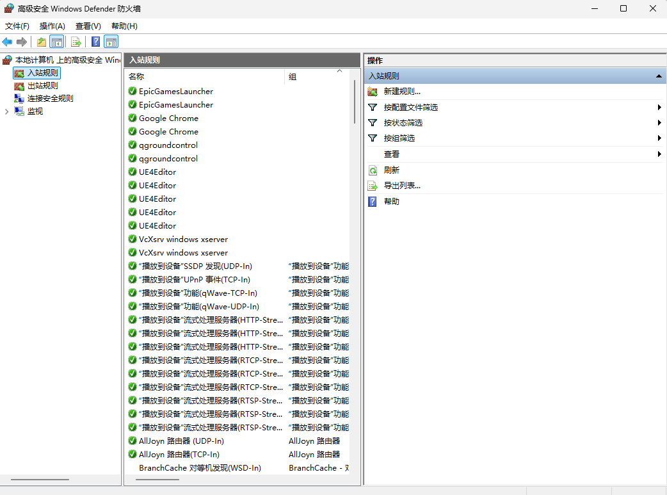The width and height of the screenshot is (667, 495).
Task: Click 按状态筛选 action label
Action: click(x=403, y=123)
